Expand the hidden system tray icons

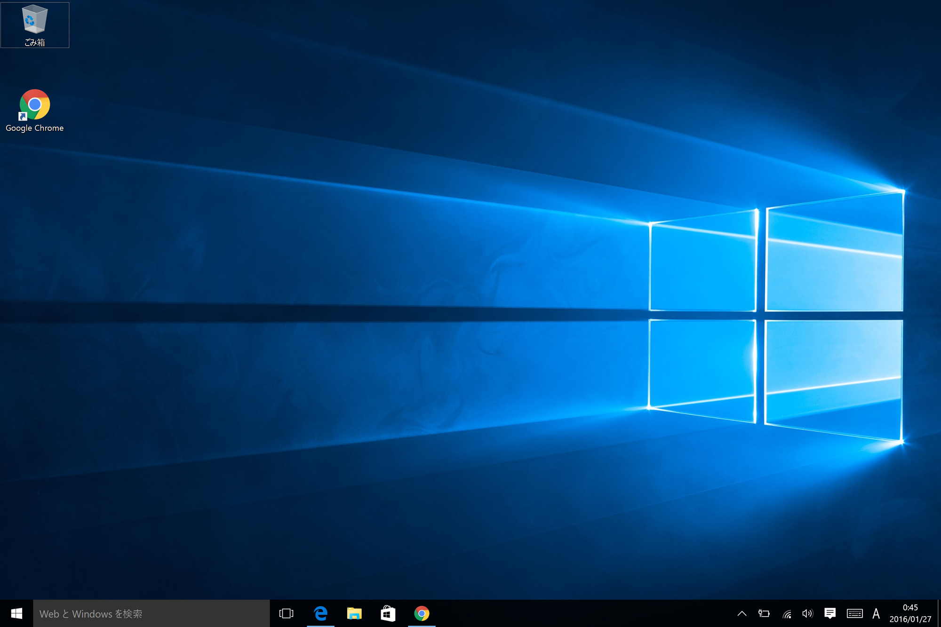(742, 613)
